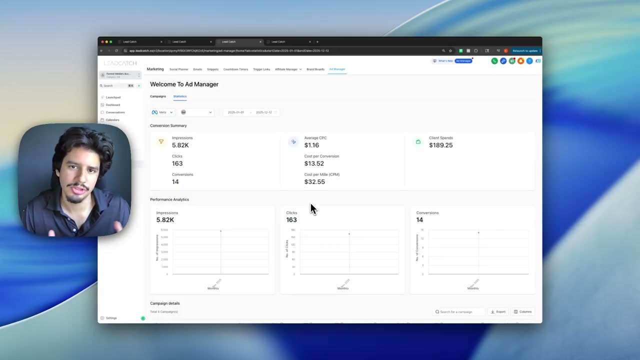
Task: Open the account switcher in the sidebar
Action: (120, 75)
